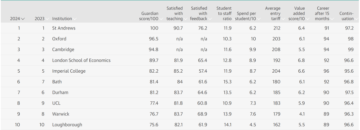Image resolution: width=360 pixels, height=130 pixels.
Task: Open the St Andrews institution row
Action: pyautogui.click(x=180, y=28)
